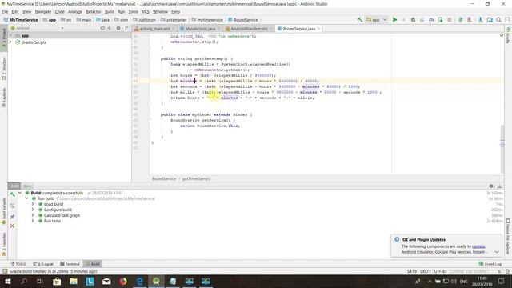
Task: Expand the app module tree node
Action: (10, 35)
